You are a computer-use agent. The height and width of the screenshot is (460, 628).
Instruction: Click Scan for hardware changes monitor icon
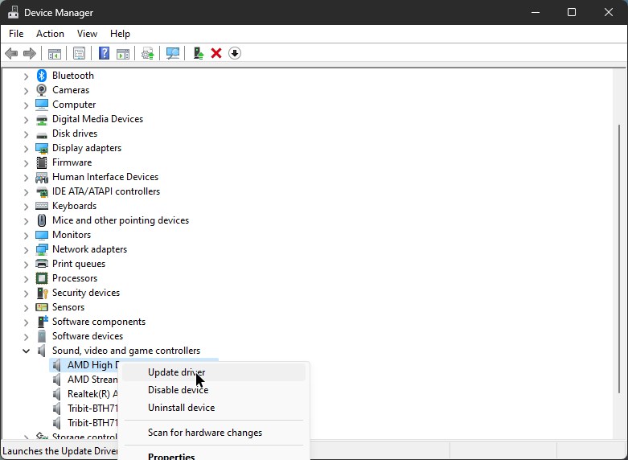click(173, 53)
